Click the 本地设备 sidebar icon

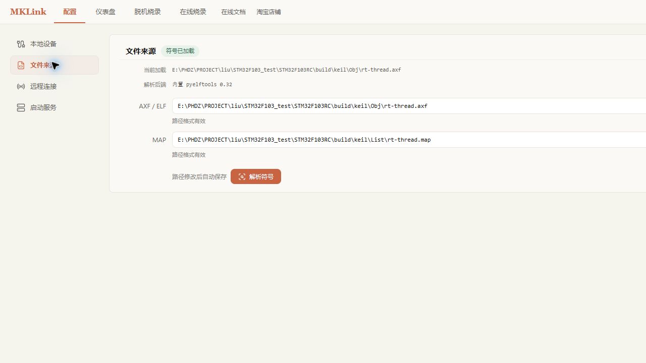pyautogui.click(x=21, y=44)
